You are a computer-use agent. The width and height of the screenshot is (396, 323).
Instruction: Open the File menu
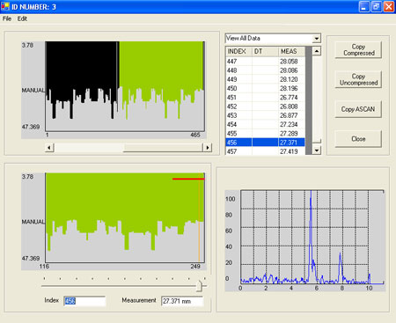pyautogui.click(x=7, y=18)
